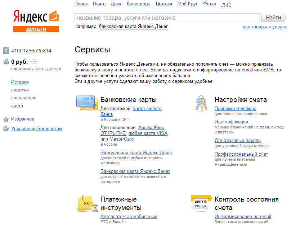Open пополнения history link

24,98
